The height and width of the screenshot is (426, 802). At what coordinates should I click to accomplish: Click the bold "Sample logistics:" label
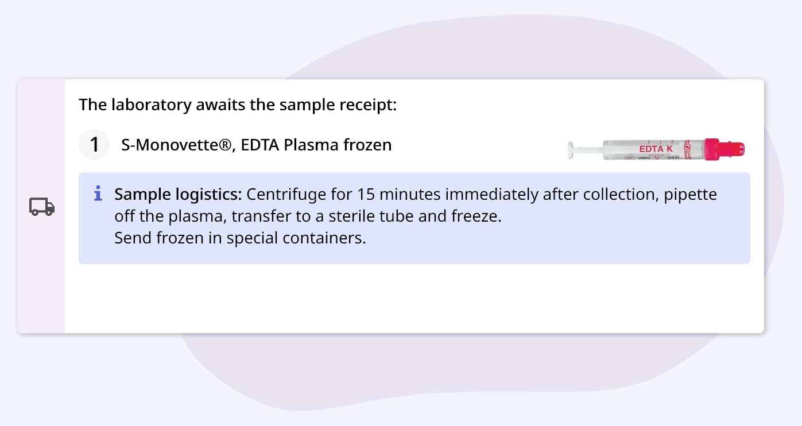point(178,195)
